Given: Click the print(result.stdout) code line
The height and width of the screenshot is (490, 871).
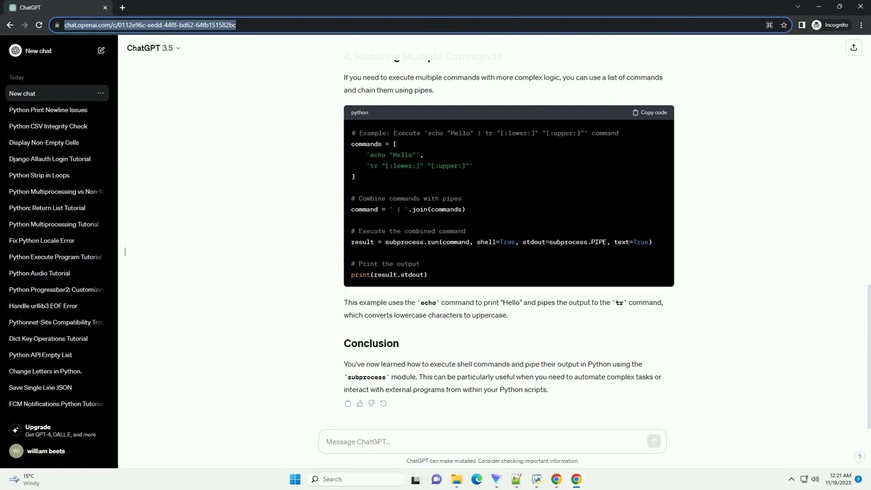Looking at the screenshot, I should [389, 275].
